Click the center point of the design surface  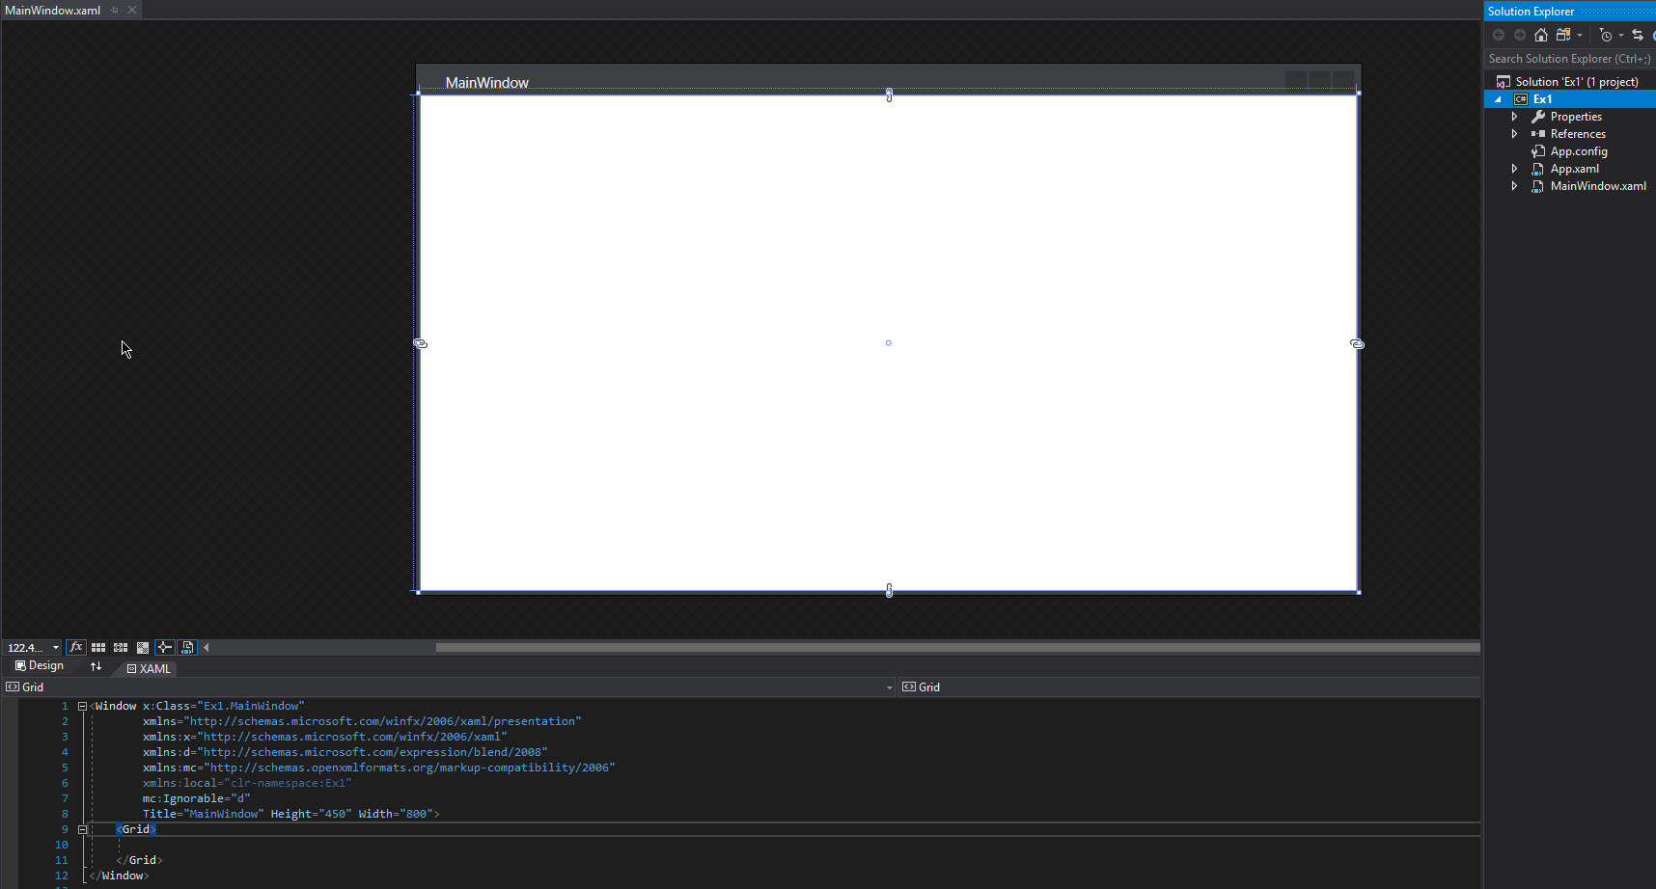[889, 342]
